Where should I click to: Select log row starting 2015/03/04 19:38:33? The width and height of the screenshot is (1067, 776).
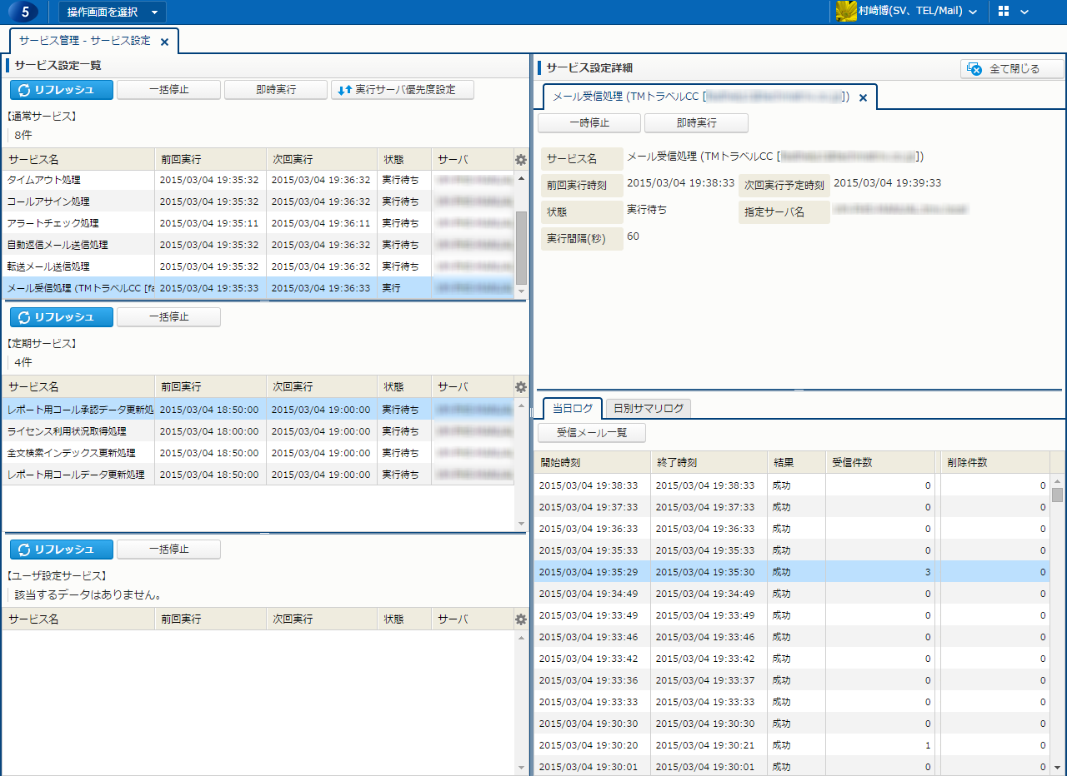792,485
